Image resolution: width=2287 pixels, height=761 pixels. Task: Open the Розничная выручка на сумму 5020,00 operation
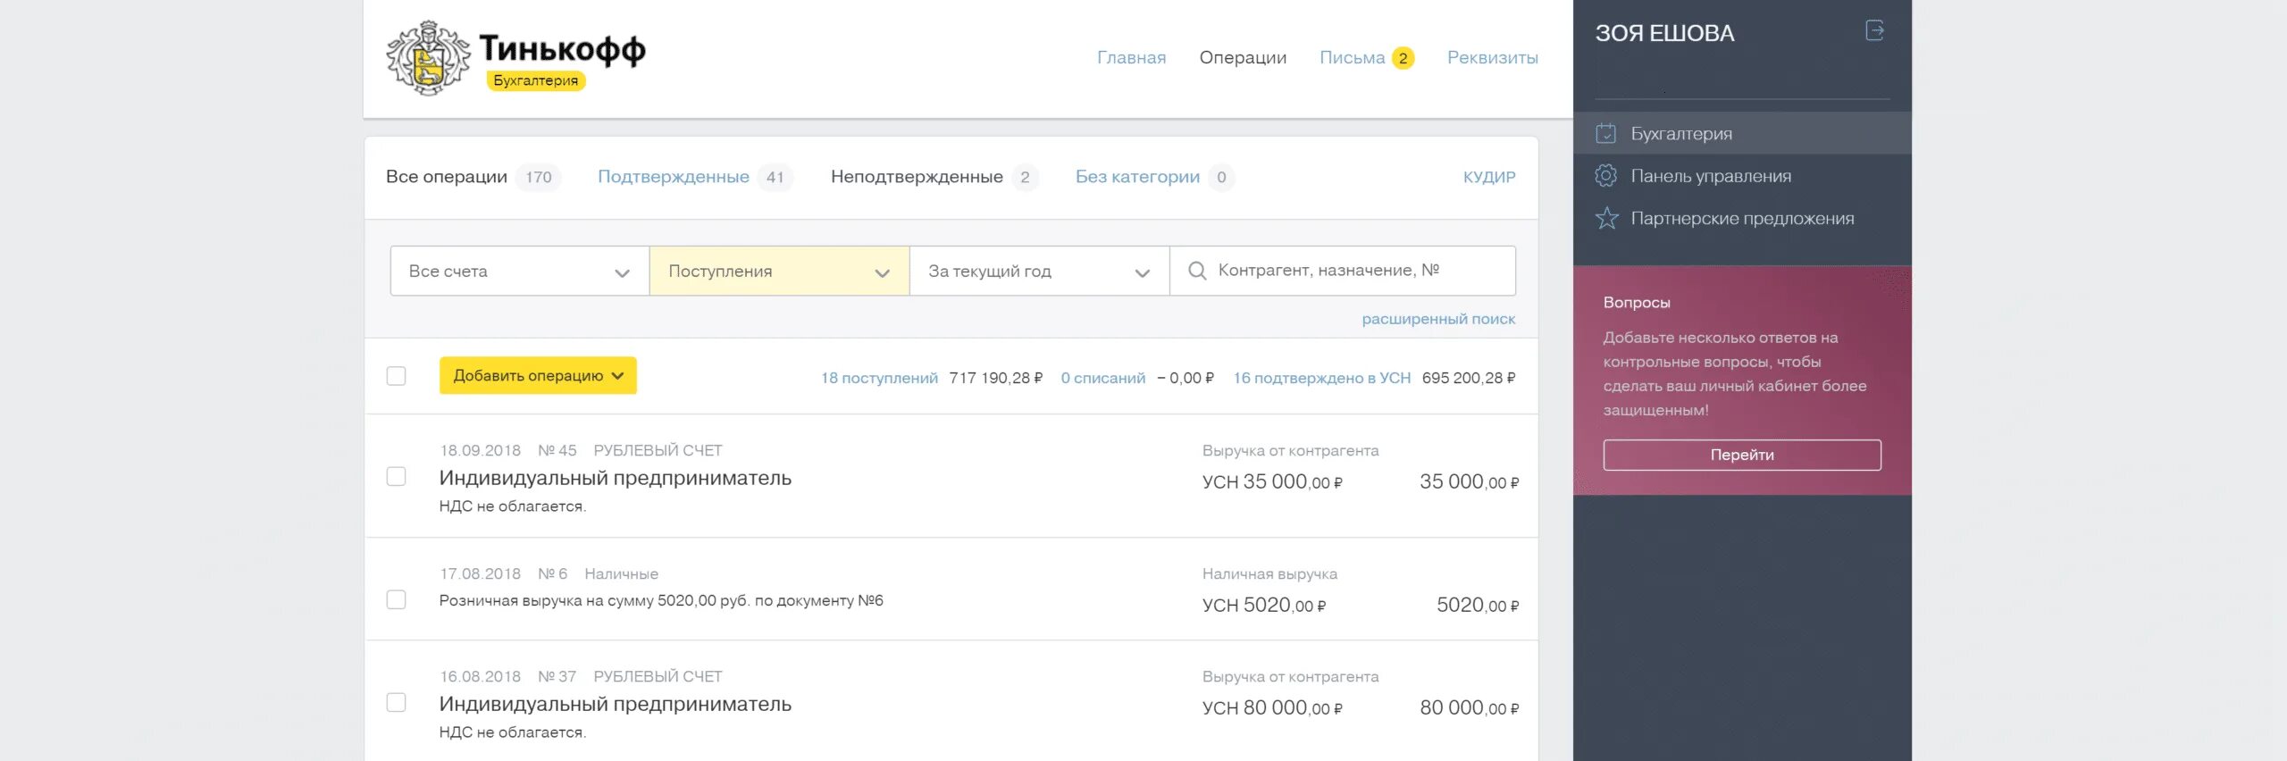pos(951,590)
